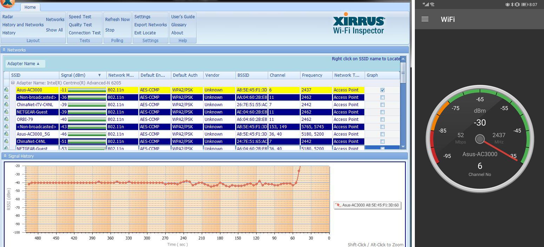Collapse the Intel Centrino adapter group
Viewport: 544px width, 247px height.
click(13, 83)
